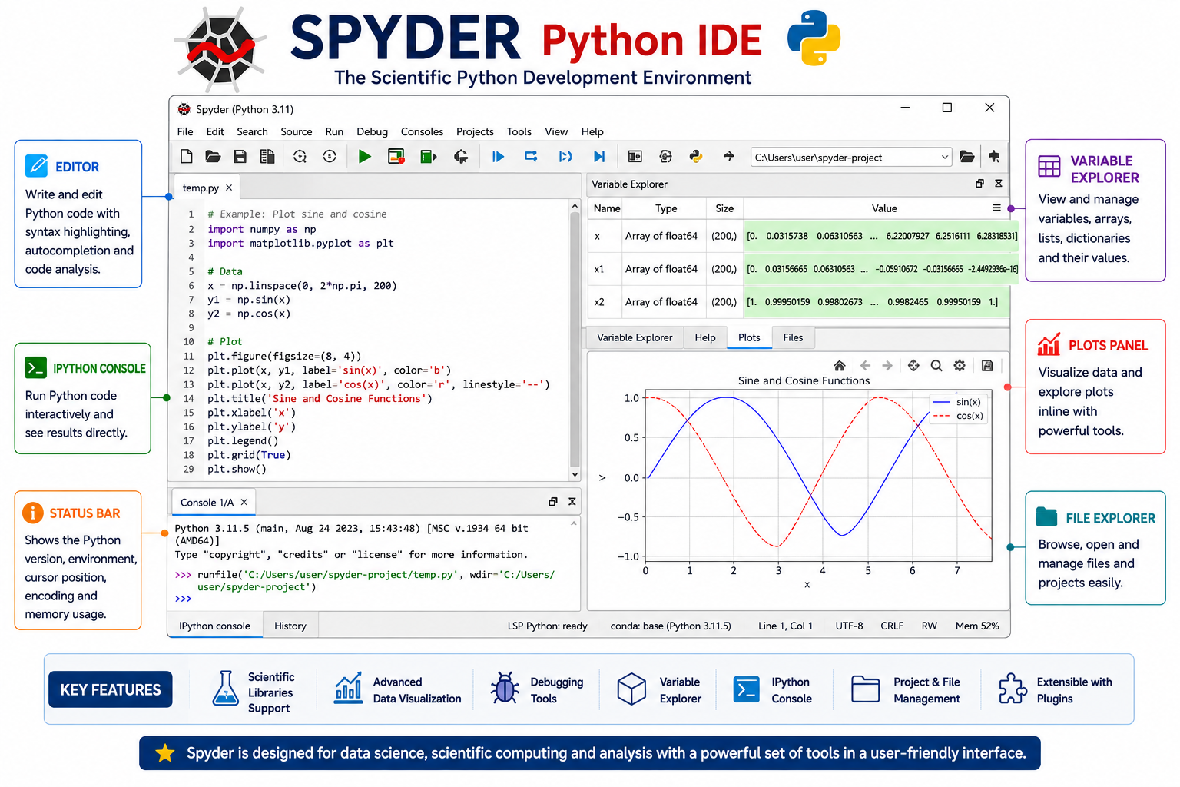Click the blue step-into debug icon

point(565,157)
